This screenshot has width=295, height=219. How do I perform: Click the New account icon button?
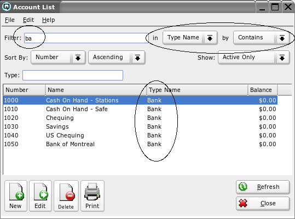[16, 196]
